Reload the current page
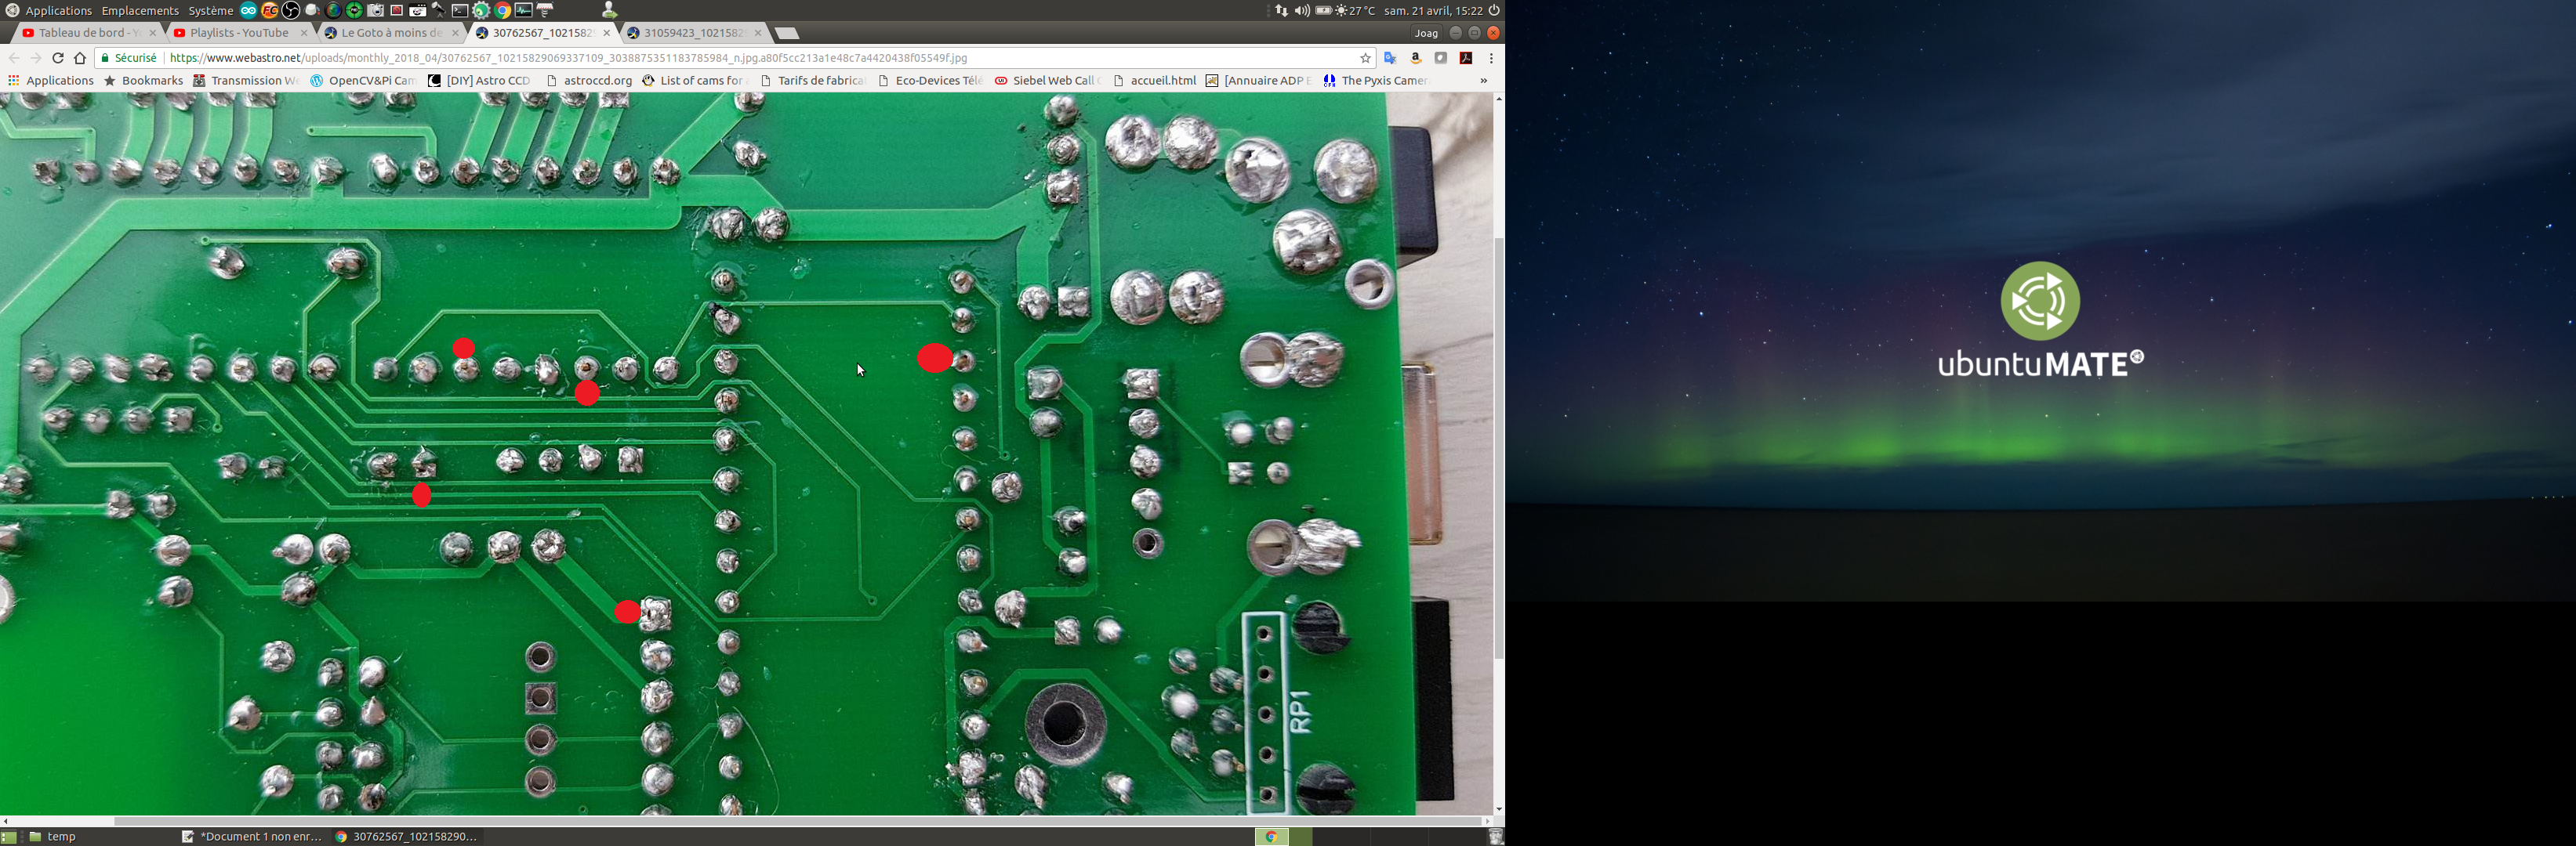This screenshot has width=2576, height=846. click(x=58, y=58)
